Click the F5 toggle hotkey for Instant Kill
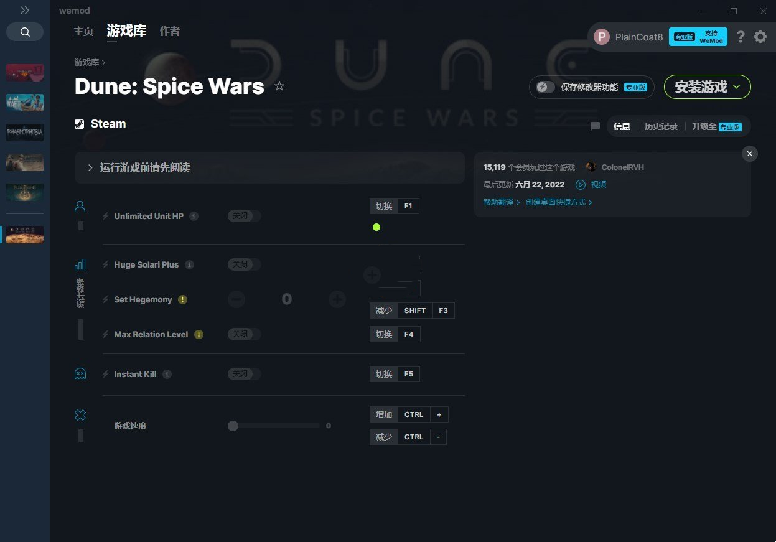776x542 pixels. pyautogui.click(x=395, y=374)
